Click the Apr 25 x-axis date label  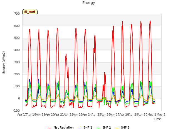pos(96,114)
